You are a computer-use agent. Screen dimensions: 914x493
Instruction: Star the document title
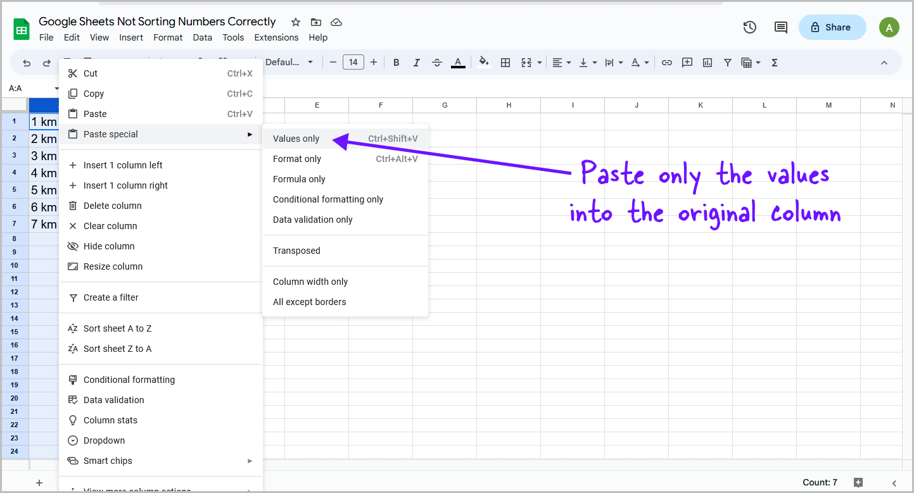296,22
